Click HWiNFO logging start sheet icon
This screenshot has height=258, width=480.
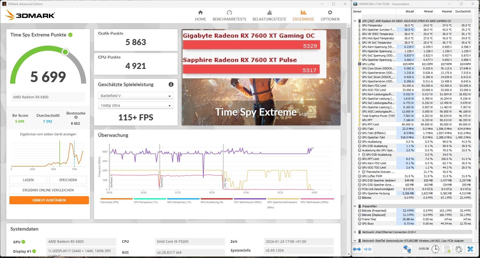tap(447, 249)
